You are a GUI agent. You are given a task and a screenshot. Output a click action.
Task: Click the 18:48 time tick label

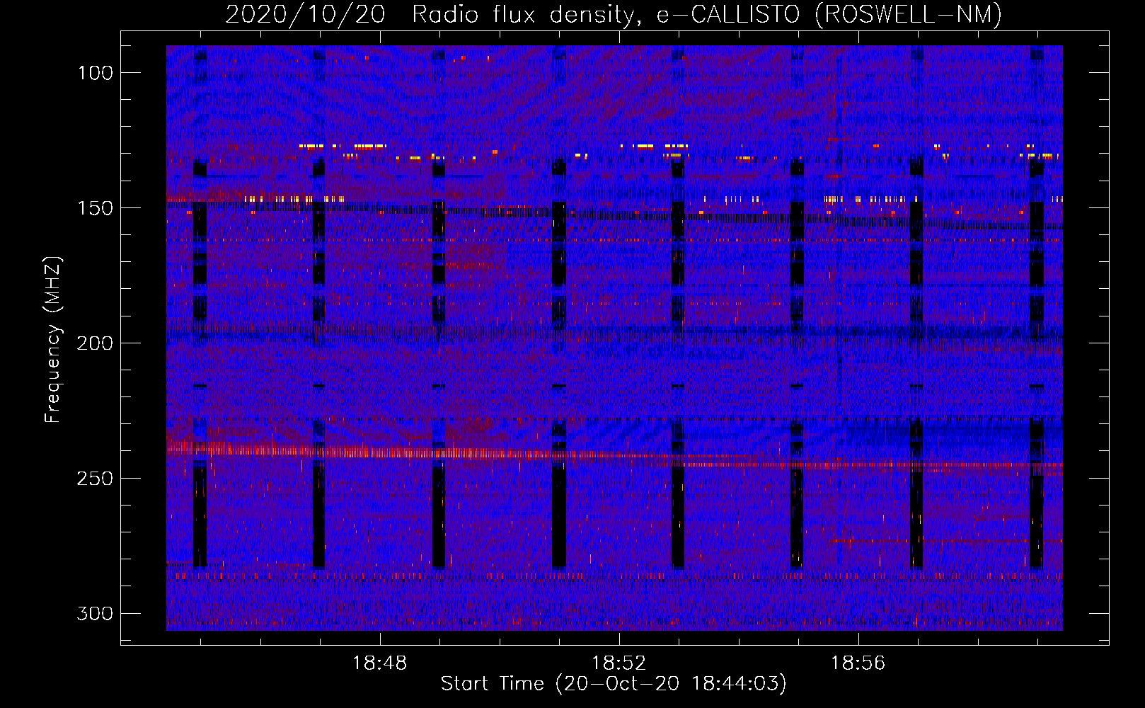coord(380,663)
